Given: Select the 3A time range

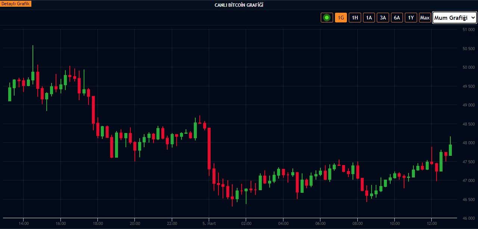Looking at the screenshot, I should tap(383, 18).
